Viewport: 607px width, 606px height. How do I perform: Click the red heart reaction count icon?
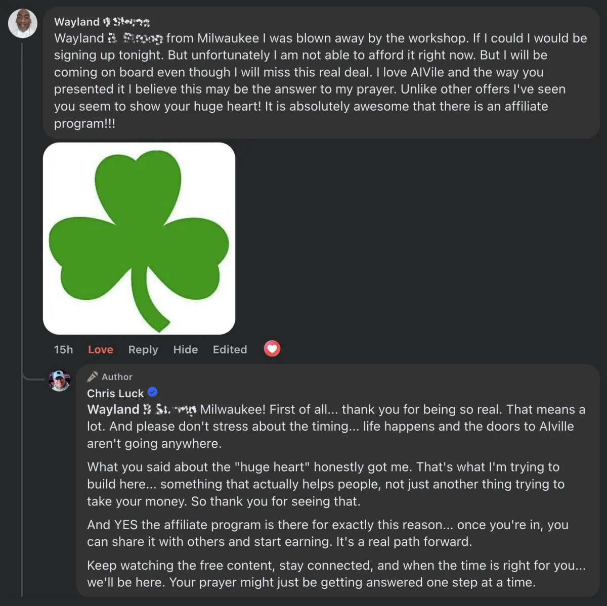coord(272,349)
